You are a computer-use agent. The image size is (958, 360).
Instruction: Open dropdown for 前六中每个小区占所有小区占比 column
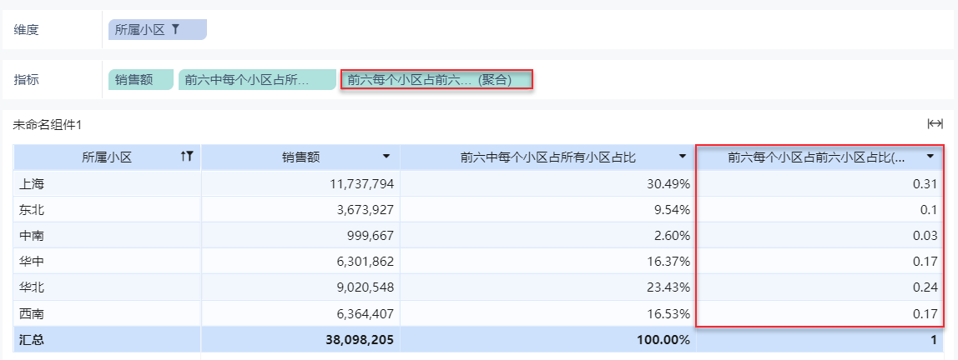(683, 157)
